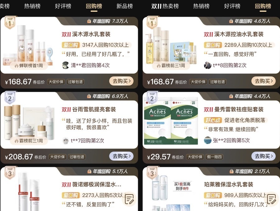Tap TOP 1 badge on 溪木源水乳套装
This screenshot has width=280, height=211.
click(10, 22)
